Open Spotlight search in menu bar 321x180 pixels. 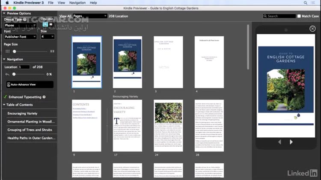click(x=305, y=3)
